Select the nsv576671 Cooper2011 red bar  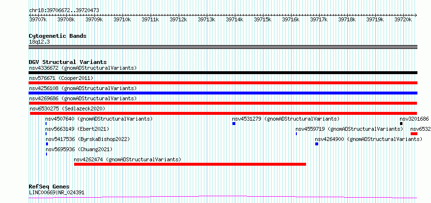[223, 83]
